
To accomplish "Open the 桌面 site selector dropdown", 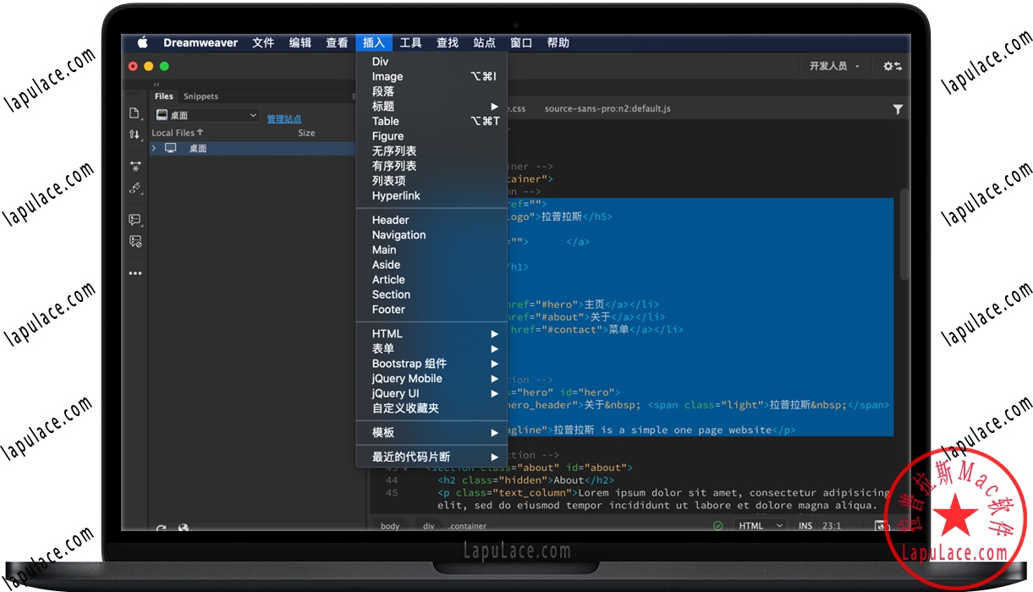I will click(x=206, y=116).
